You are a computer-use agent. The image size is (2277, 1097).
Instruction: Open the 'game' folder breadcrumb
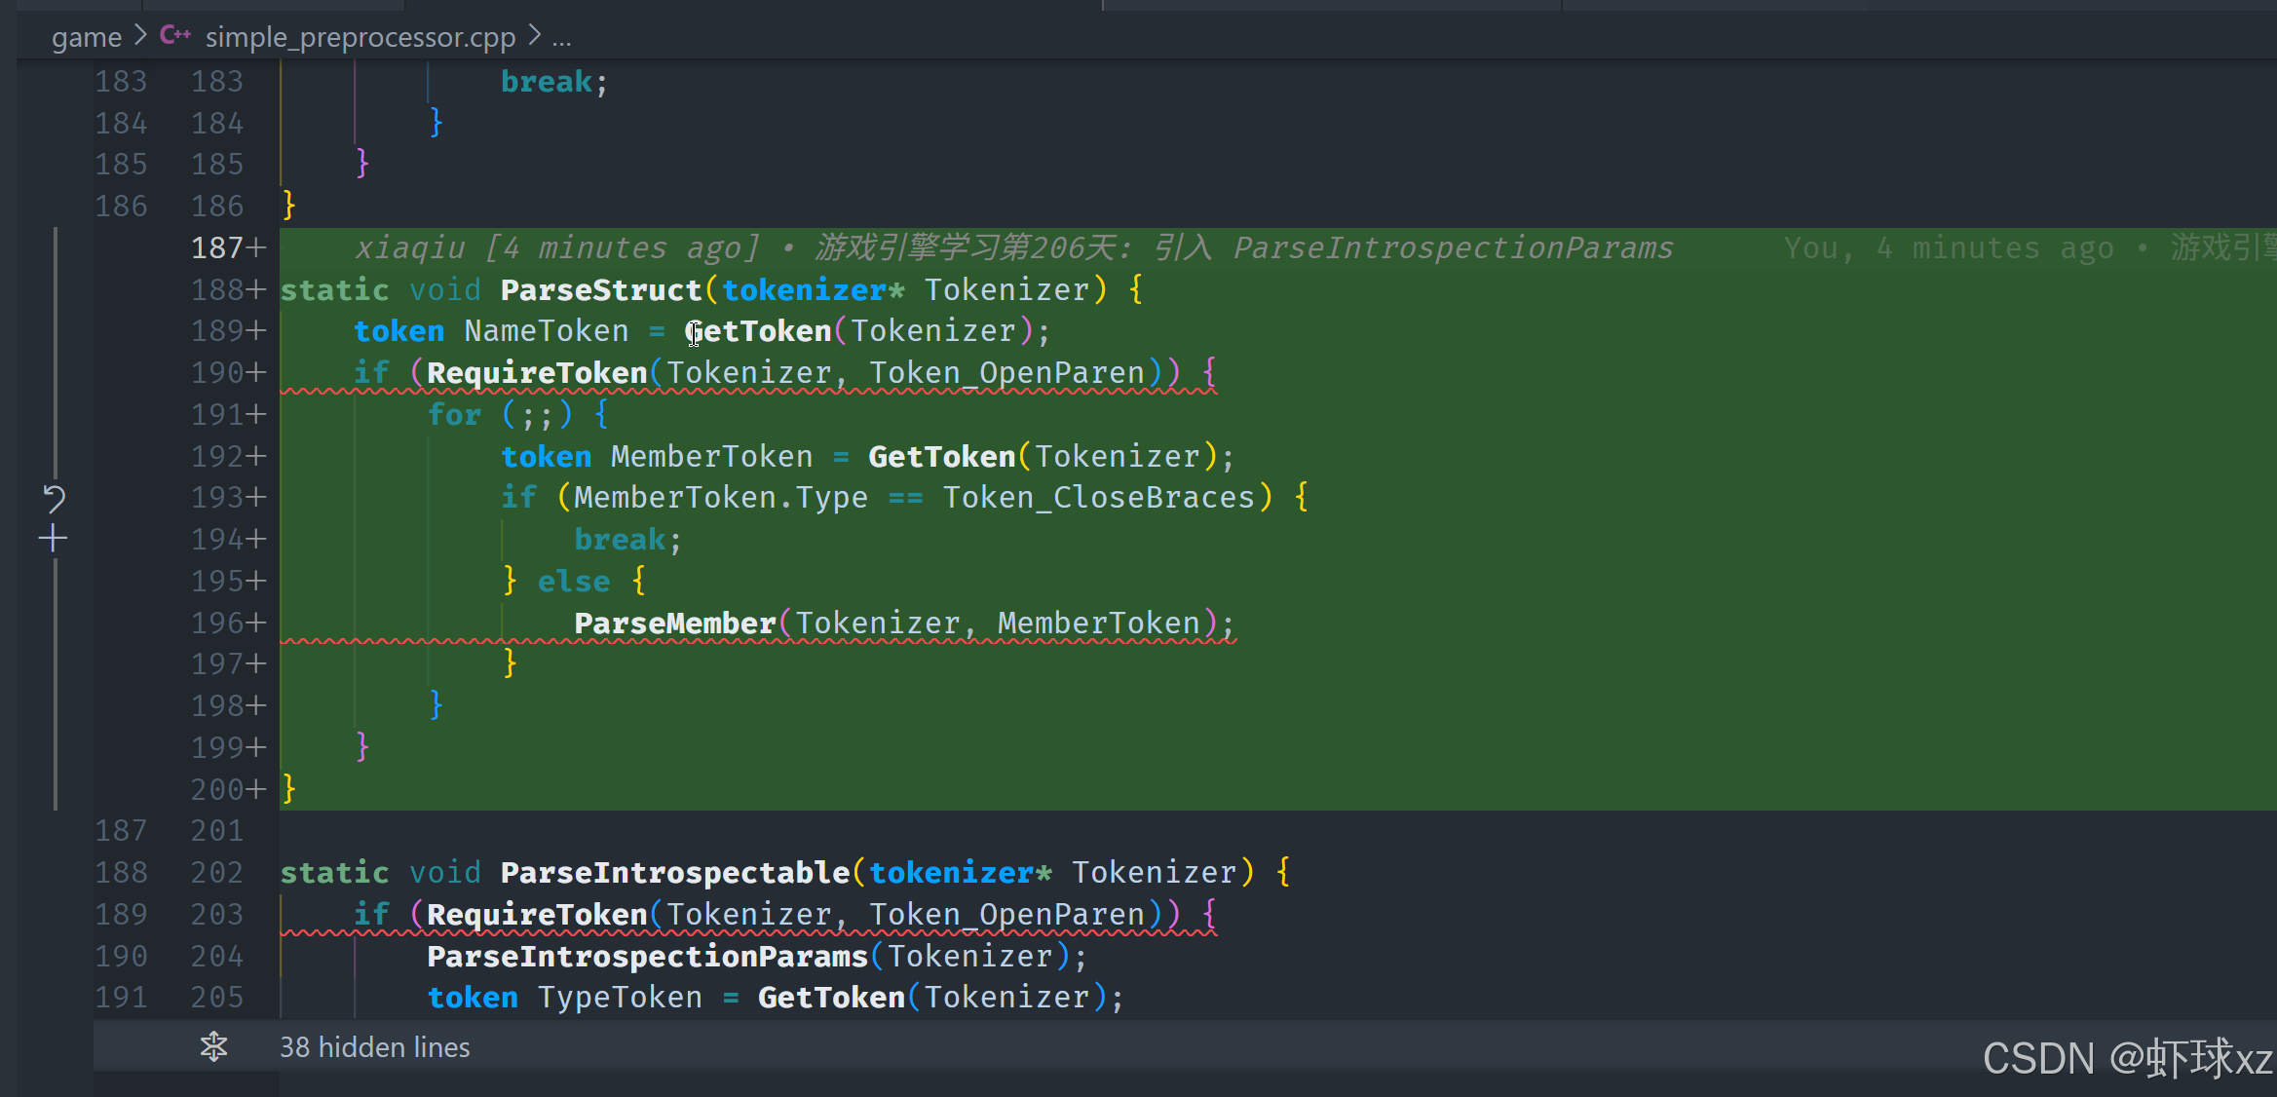(86, 37)
